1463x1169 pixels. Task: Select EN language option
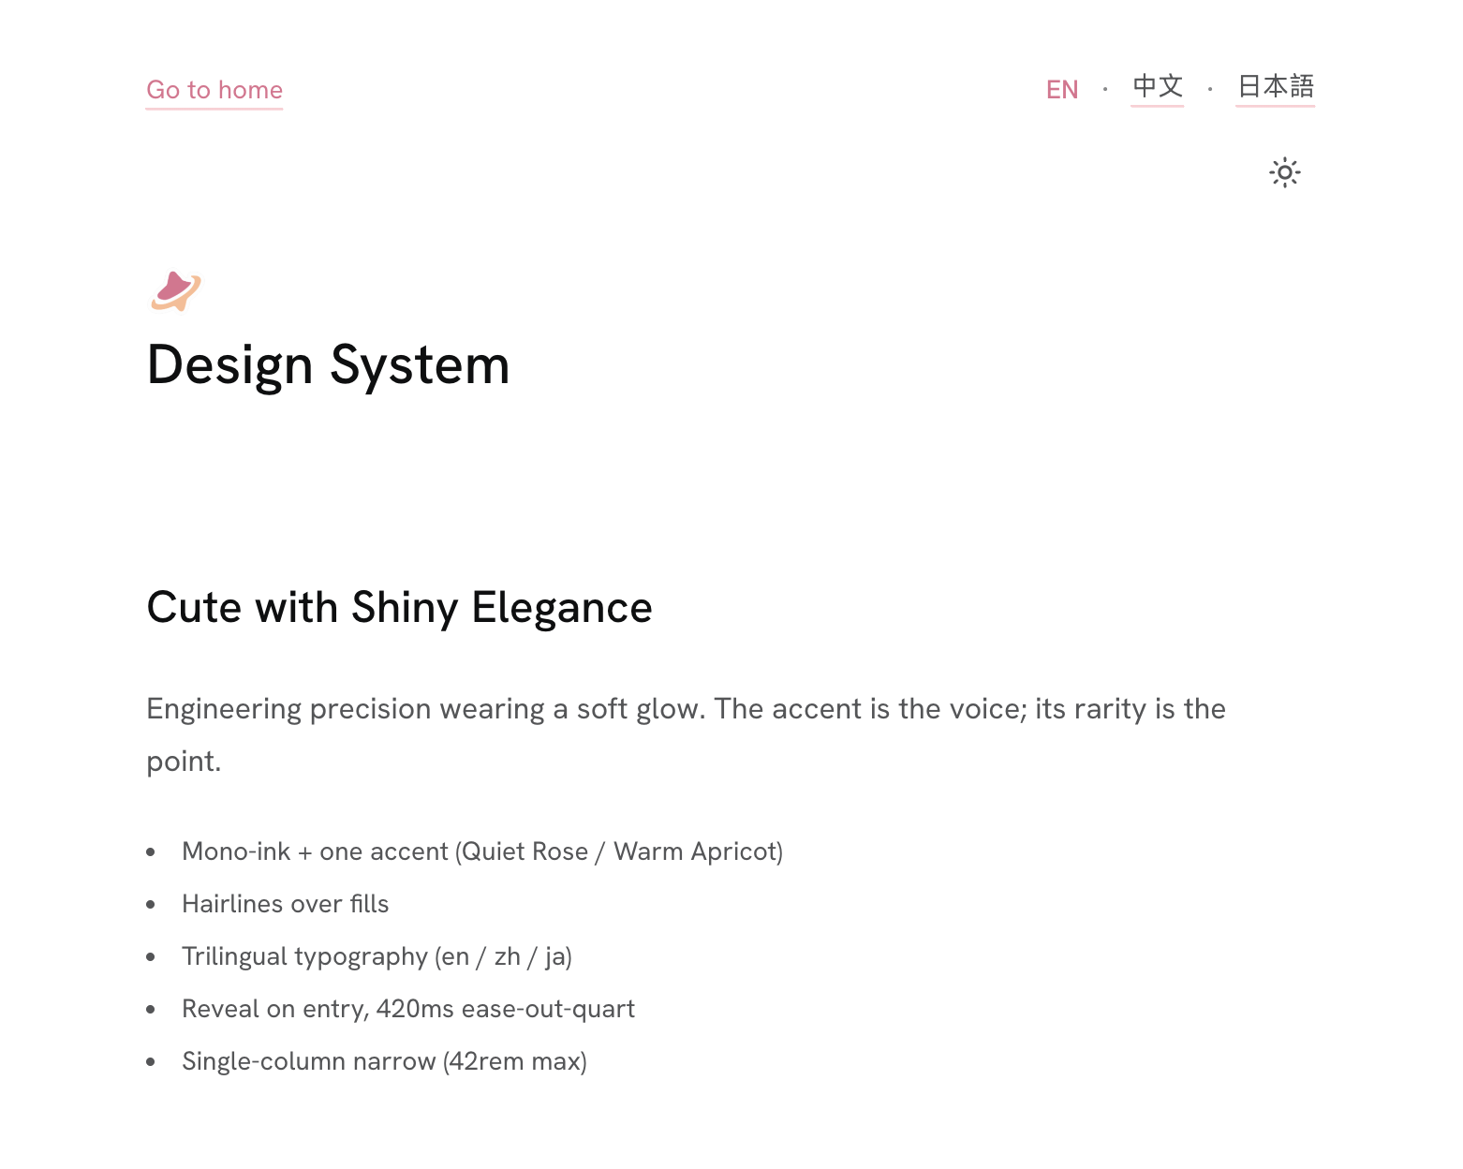[1062, 90]
